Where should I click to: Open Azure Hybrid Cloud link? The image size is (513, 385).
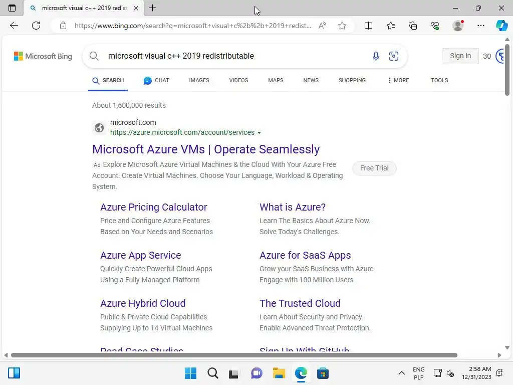point(143,303)
